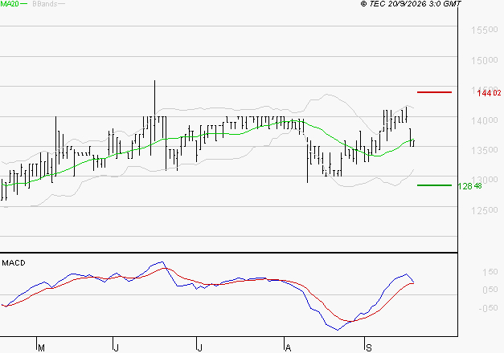Click the second J month marker
Screen dimensions: 504x353
(x=199, y=348)
